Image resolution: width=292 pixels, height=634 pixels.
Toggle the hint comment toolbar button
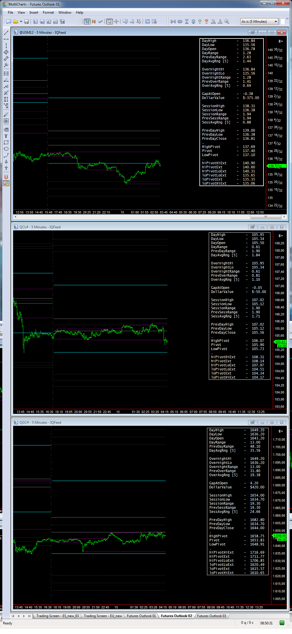tap(125, 22)
